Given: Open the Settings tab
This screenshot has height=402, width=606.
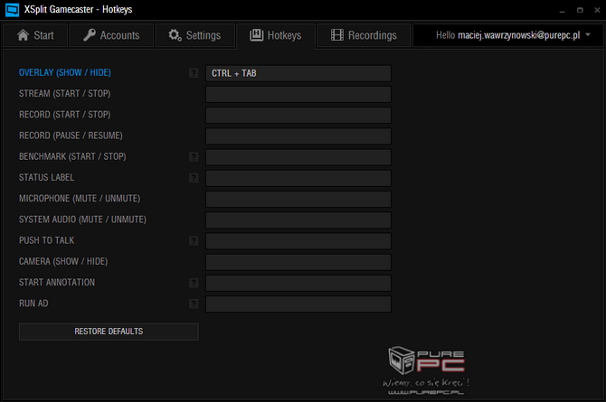Looking at the screenshot, I should pos(194,35).
